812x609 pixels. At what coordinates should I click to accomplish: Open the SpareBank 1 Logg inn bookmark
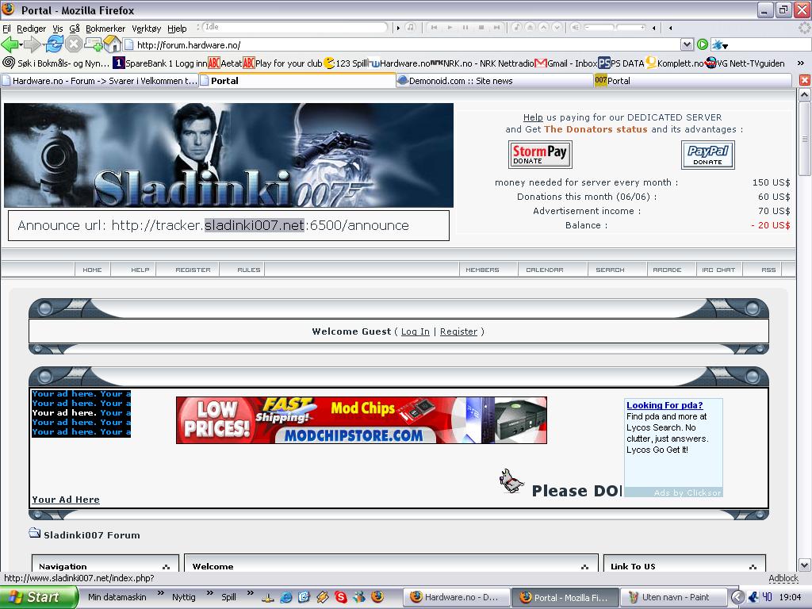tap(160, 63)
